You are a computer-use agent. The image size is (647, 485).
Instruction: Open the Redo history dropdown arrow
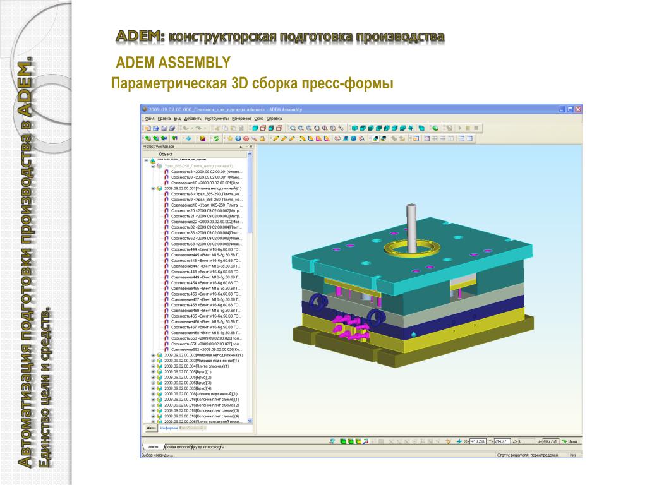[x=205, y=128]
